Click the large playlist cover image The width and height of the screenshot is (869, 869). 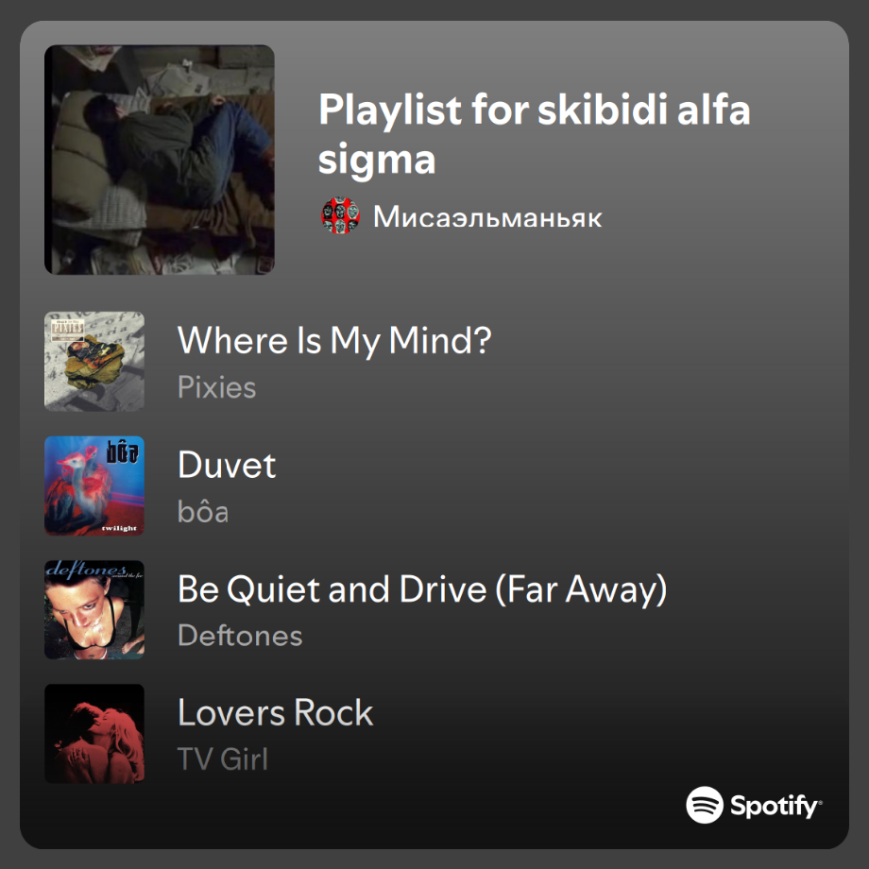click(x=159, y=160)
